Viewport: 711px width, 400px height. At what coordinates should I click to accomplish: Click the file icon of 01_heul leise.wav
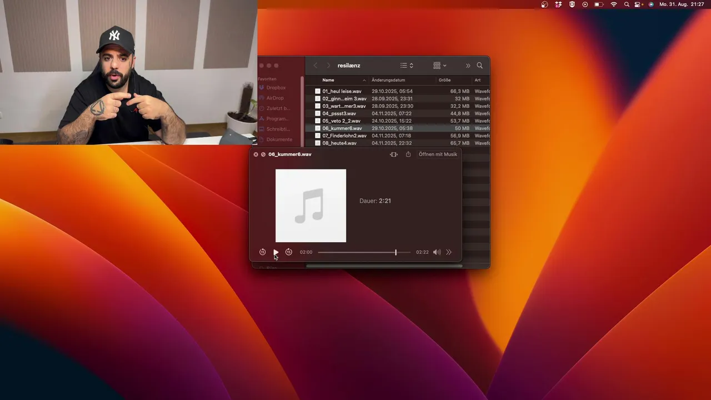318,91
